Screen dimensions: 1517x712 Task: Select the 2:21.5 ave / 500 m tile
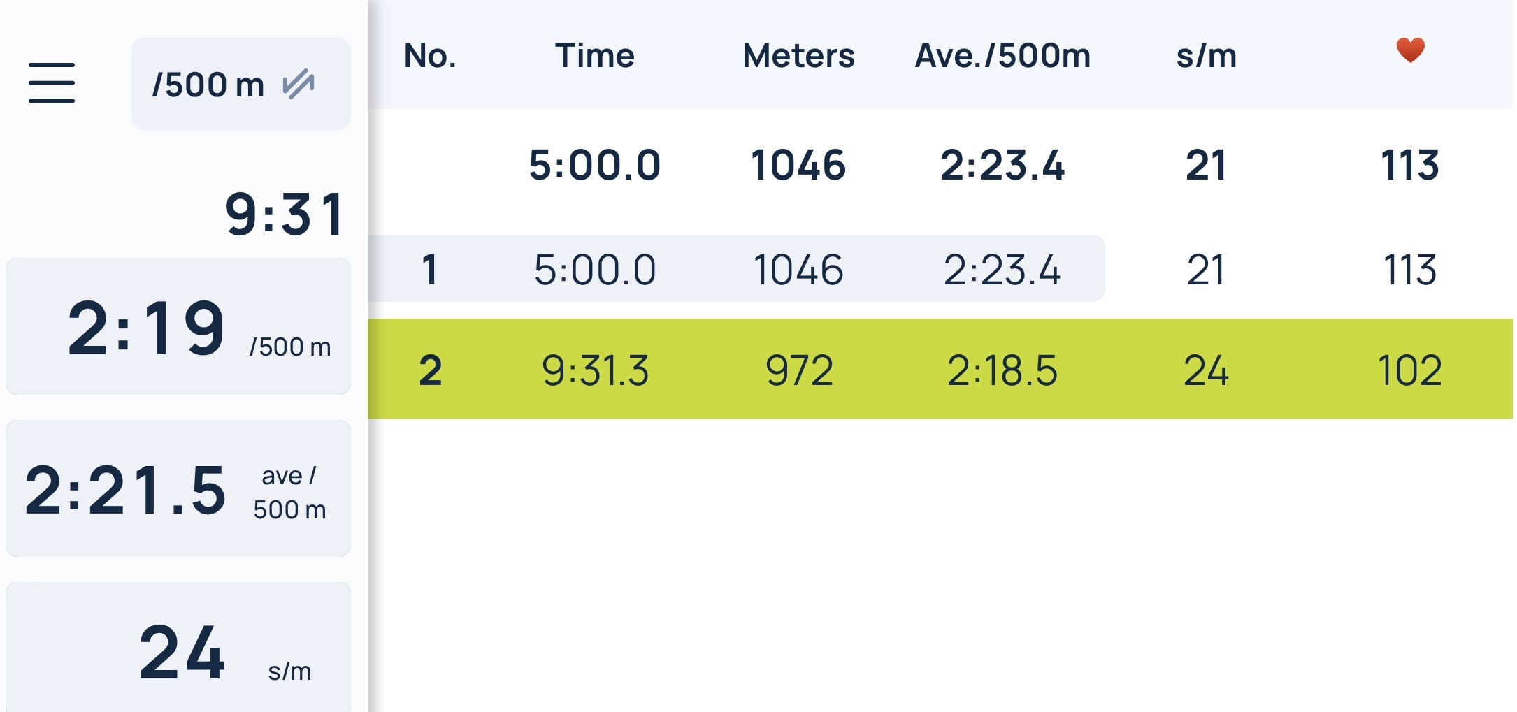(178, 489)
